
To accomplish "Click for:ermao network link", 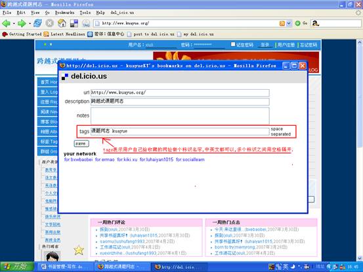I will point(104,160).
